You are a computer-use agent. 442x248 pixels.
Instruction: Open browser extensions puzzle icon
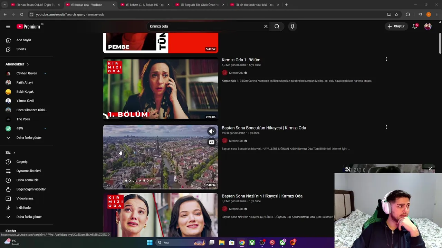(x=408, y=14)
